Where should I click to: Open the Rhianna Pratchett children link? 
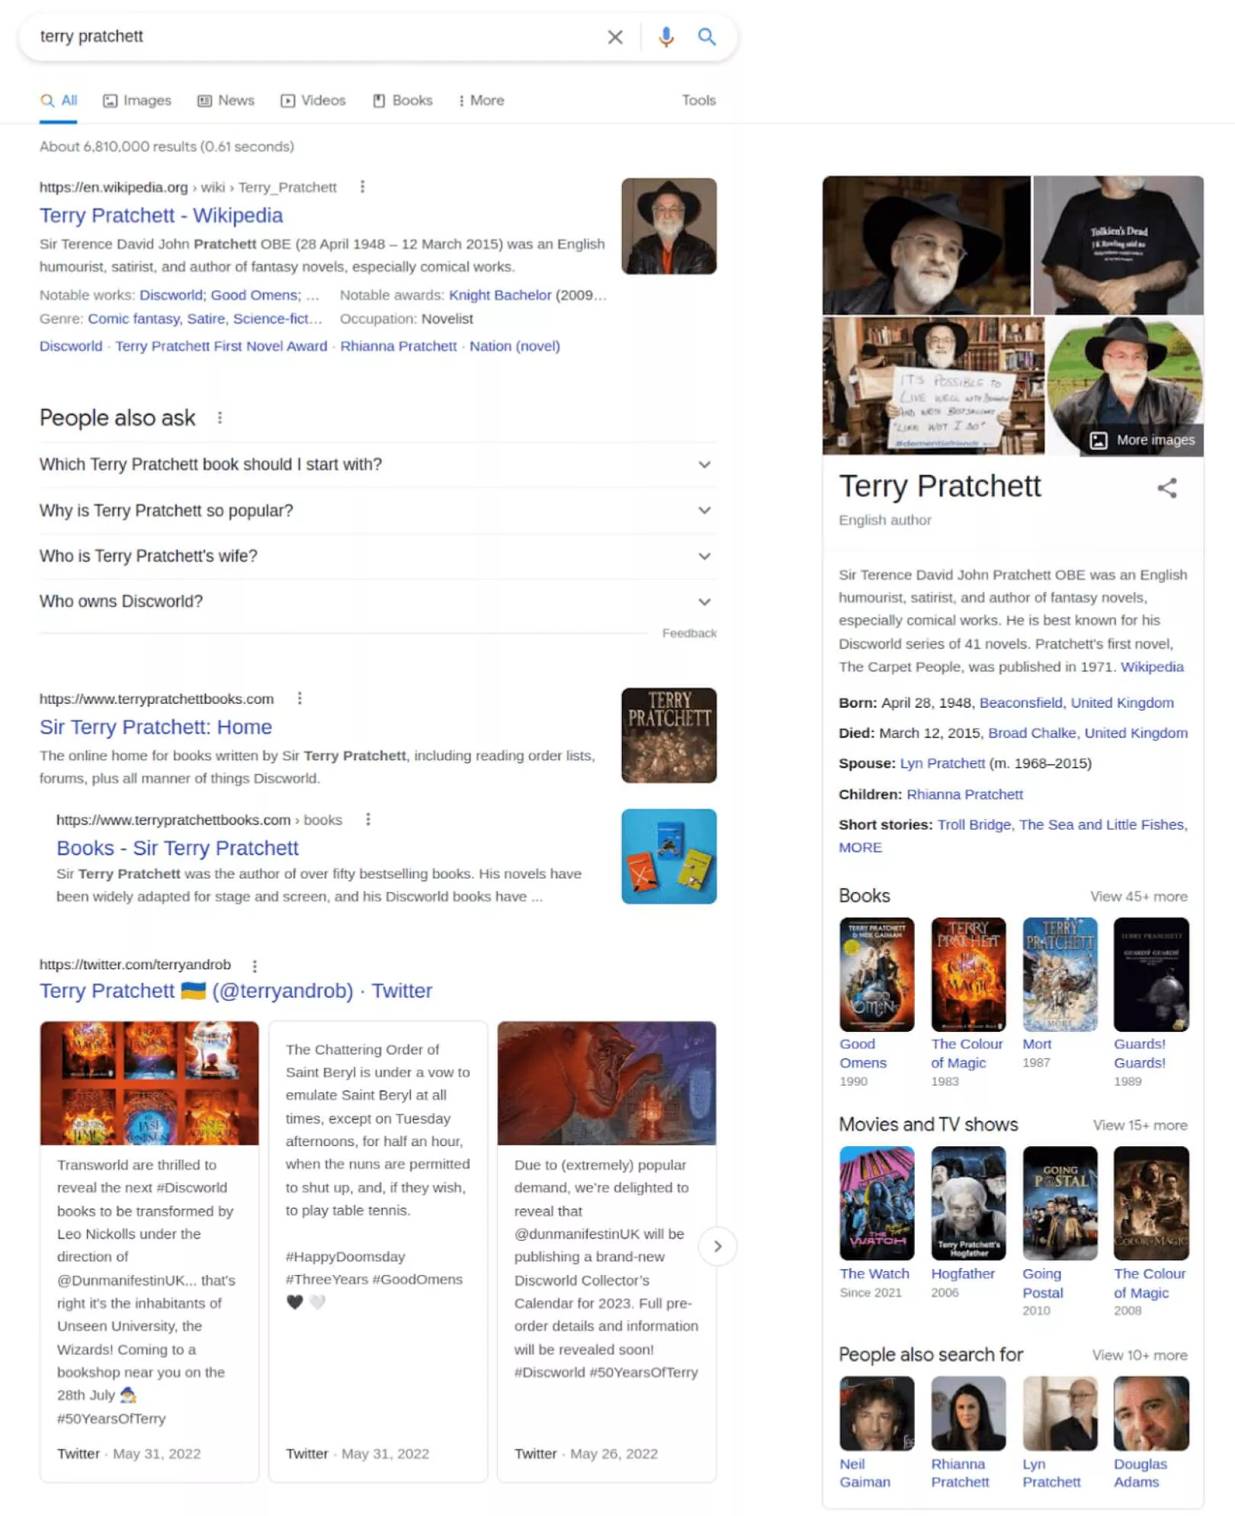click(x=964, y=795)
